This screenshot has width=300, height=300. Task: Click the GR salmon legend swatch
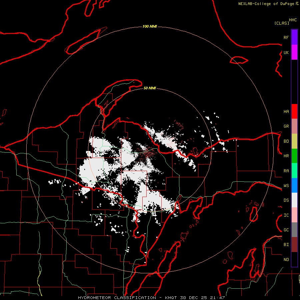point(294,126)
